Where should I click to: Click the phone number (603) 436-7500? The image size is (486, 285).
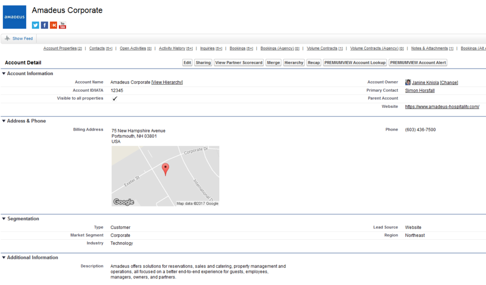tap(421, 130)
